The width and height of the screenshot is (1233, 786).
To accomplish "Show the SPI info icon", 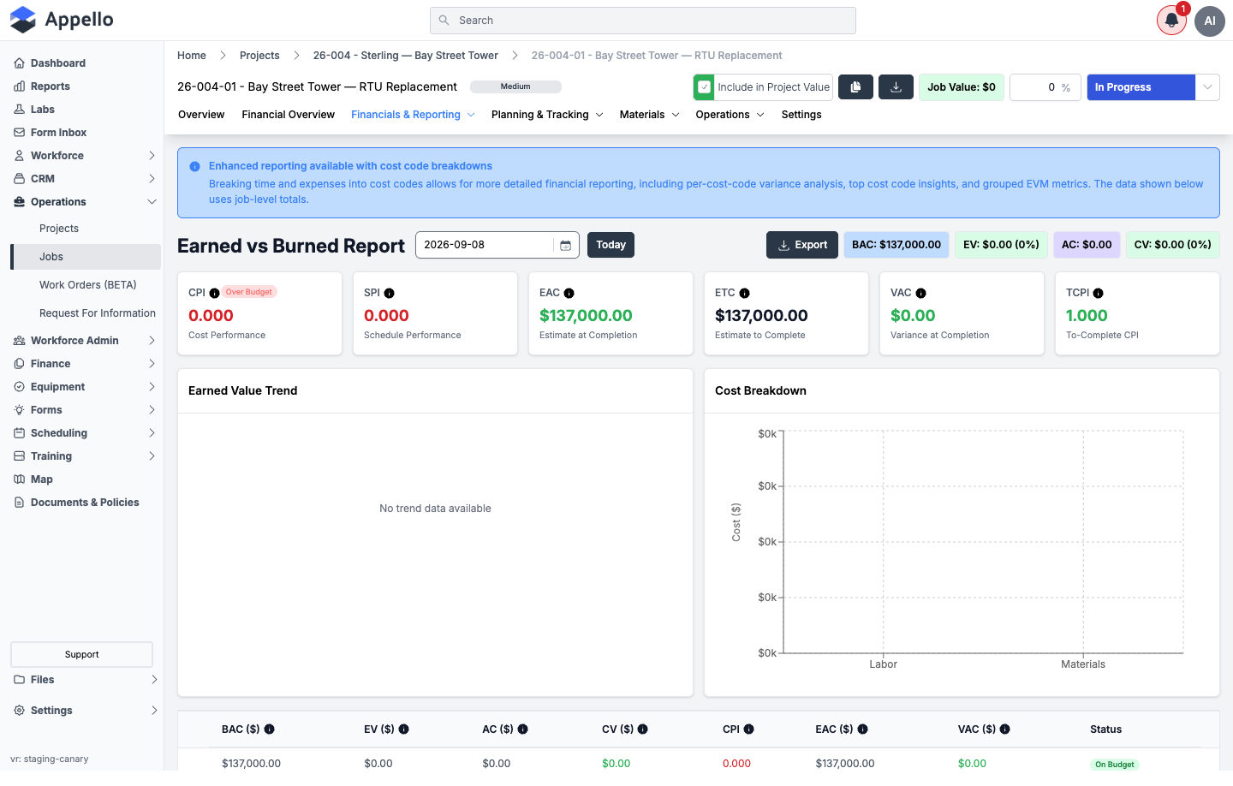I will pos(389,293).
